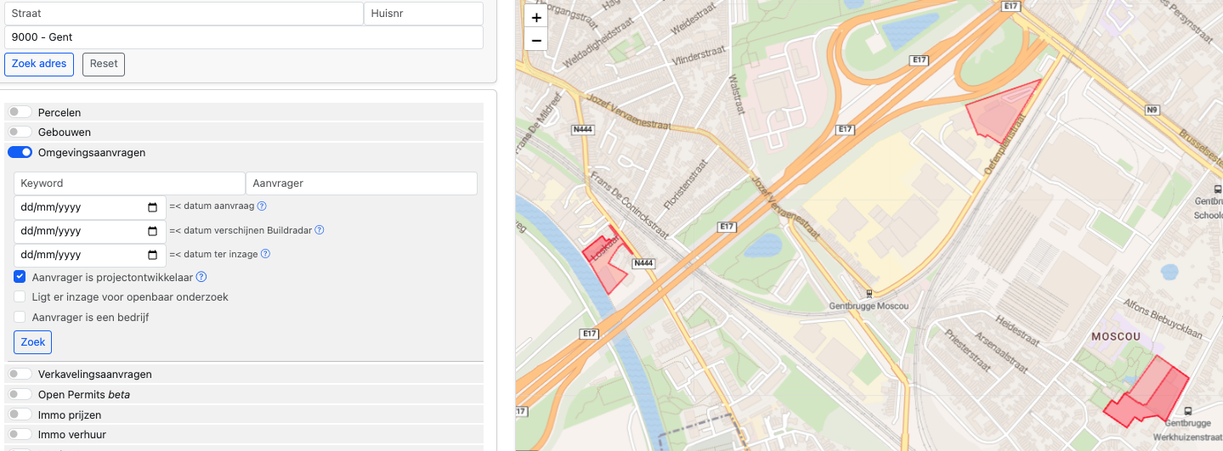Click the Omgevingsaanvragen section label
1223x451 pixels.
pos(92,153)
